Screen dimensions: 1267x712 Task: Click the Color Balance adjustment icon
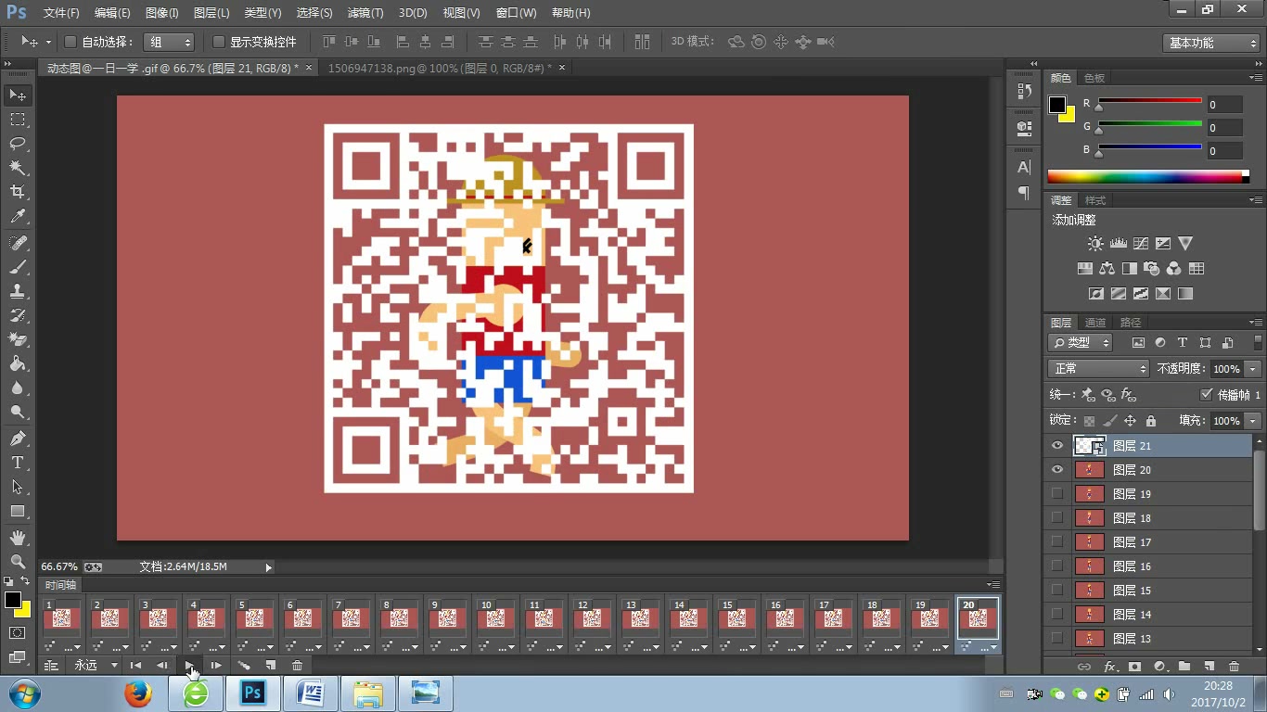(x=1107, y=269)
